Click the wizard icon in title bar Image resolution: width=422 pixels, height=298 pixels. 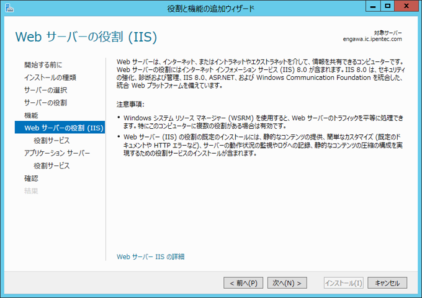[x=9, y=8]
